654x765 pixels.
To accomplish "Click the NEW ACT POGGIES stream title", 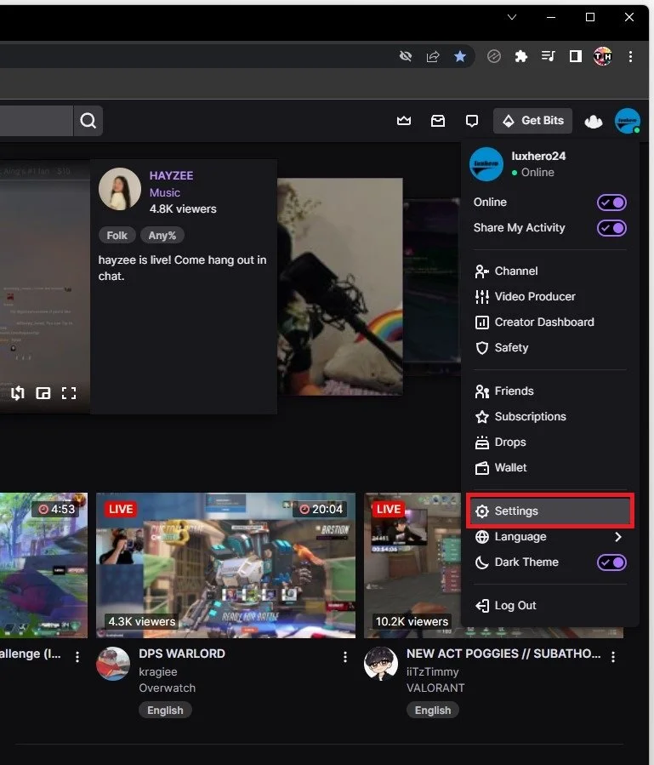I will (x=503, y=654).
